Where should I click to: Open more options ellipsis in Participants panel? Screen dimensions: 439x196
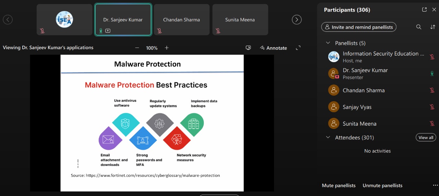point(435,185)
